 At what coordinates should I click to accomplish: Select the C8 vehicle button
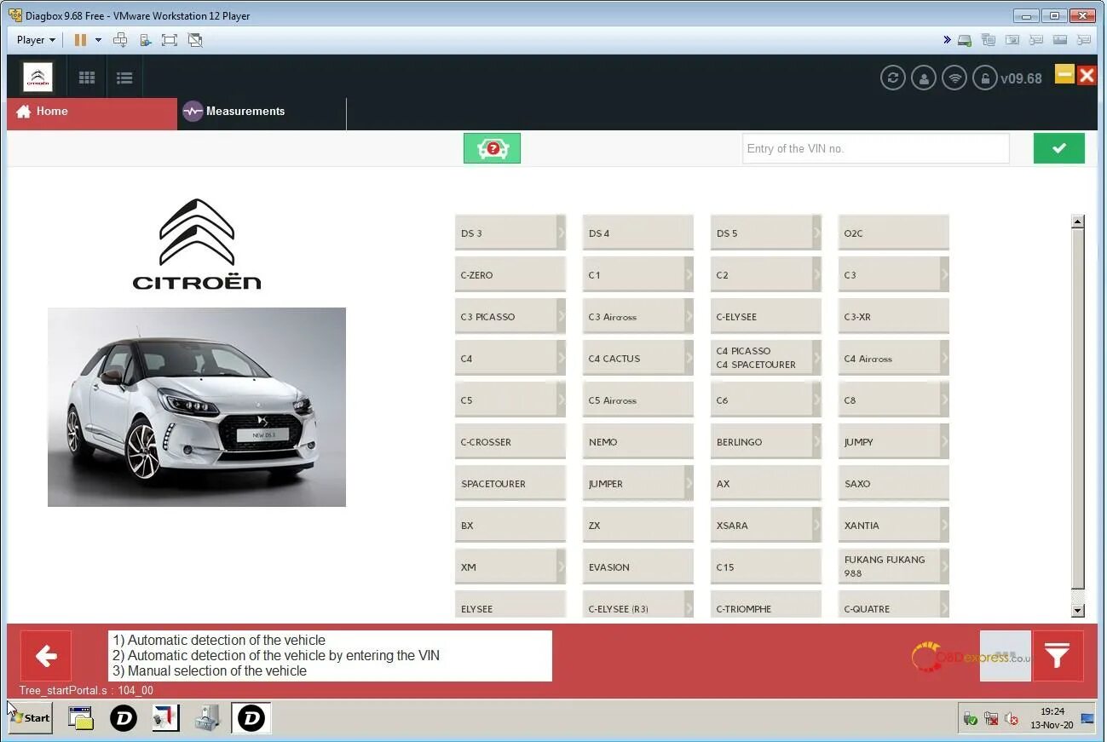(x=894, y=400)
